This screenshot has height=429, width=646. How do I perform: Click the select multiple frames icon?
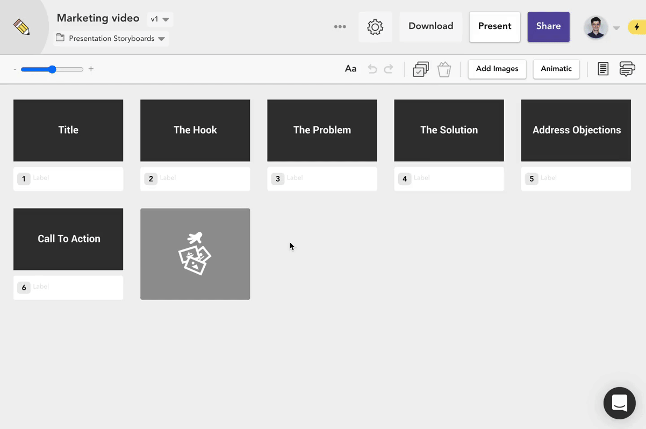click(420, 69)
